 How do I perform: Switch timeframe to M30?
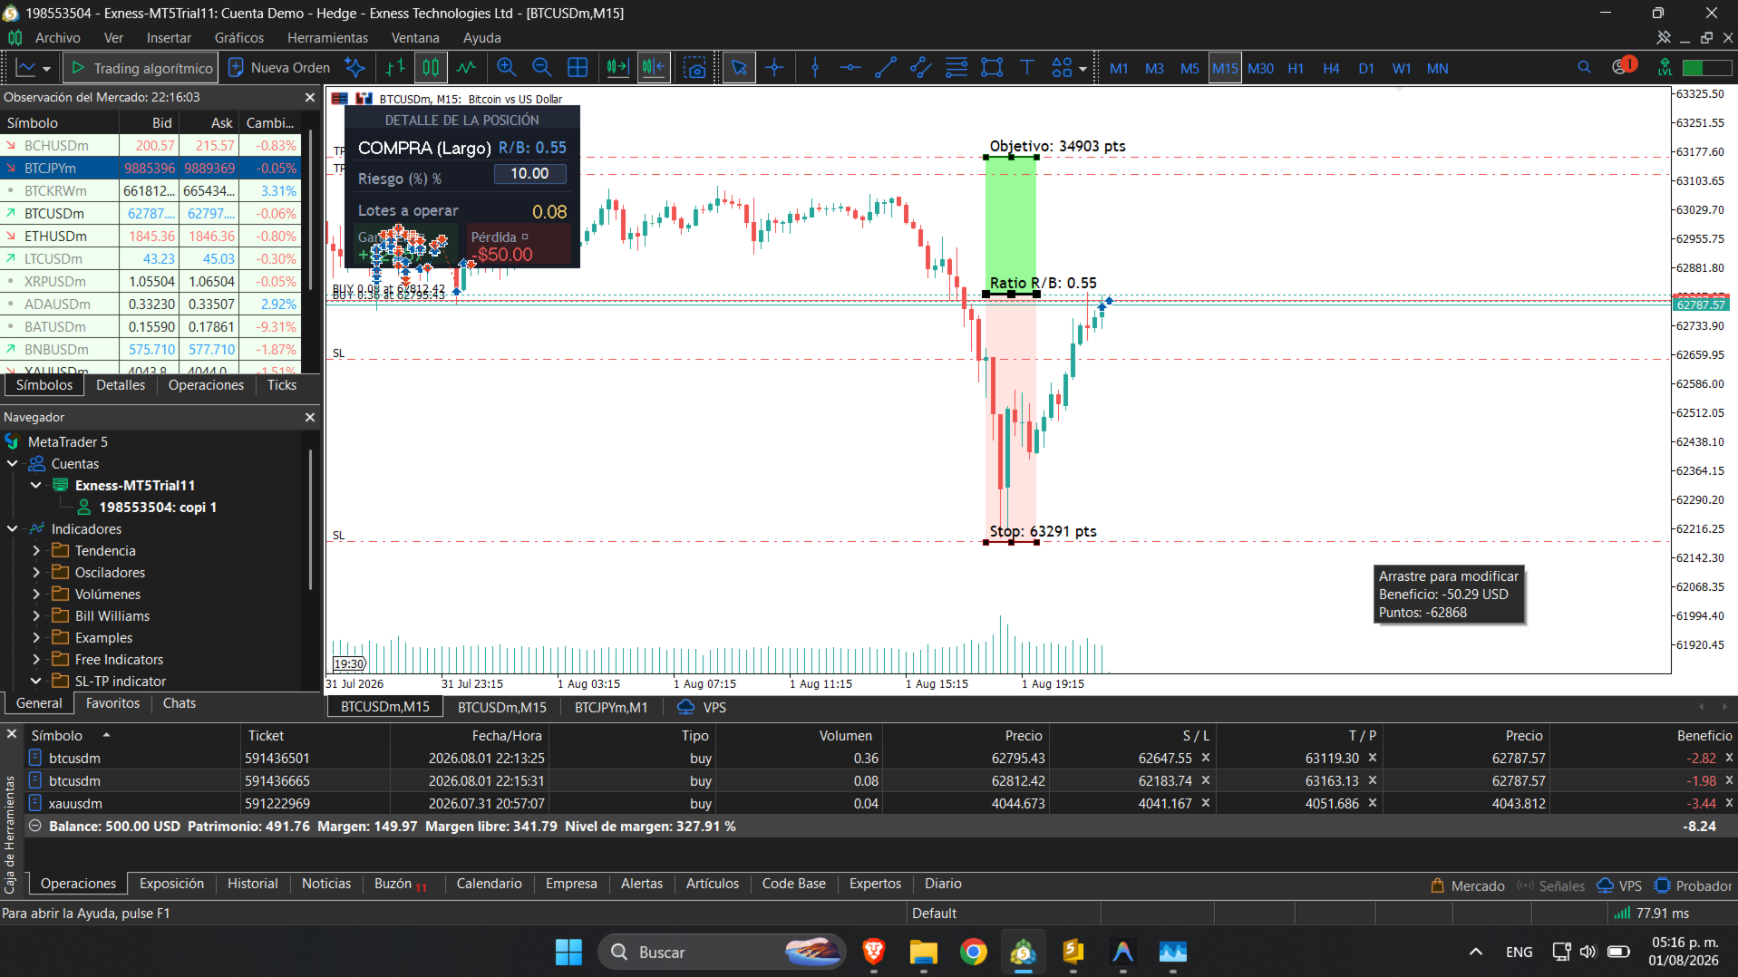coord(1260,68)
